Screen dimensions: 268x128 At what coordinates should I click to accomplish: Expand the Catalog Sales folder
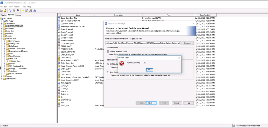(5, 43)
